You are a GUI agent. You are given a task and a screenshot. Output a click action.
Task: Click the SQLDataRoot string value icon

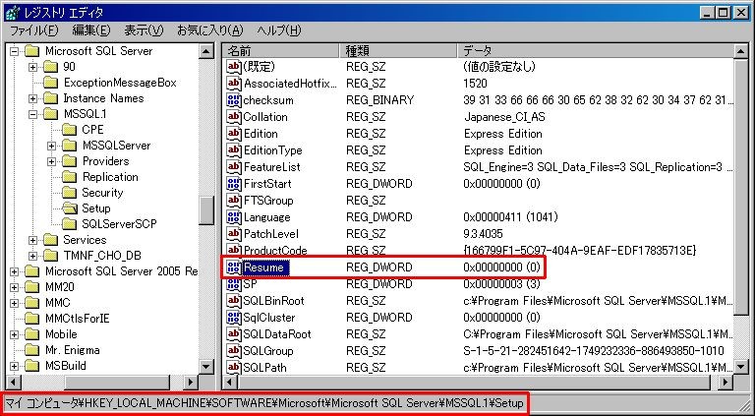click(234, 334)
